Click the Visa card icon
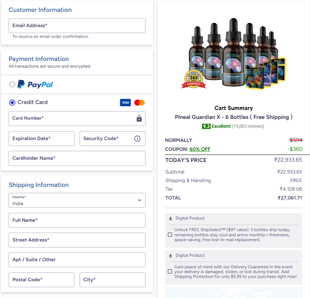The height and width of the screenshot is (298, 310). (x=125, y=102)
